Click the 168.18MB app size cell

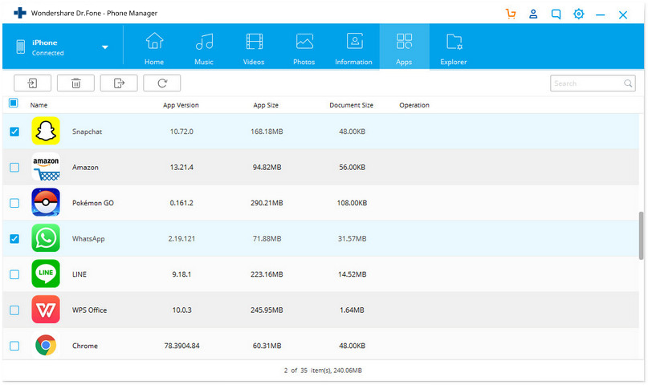point(267,132)
